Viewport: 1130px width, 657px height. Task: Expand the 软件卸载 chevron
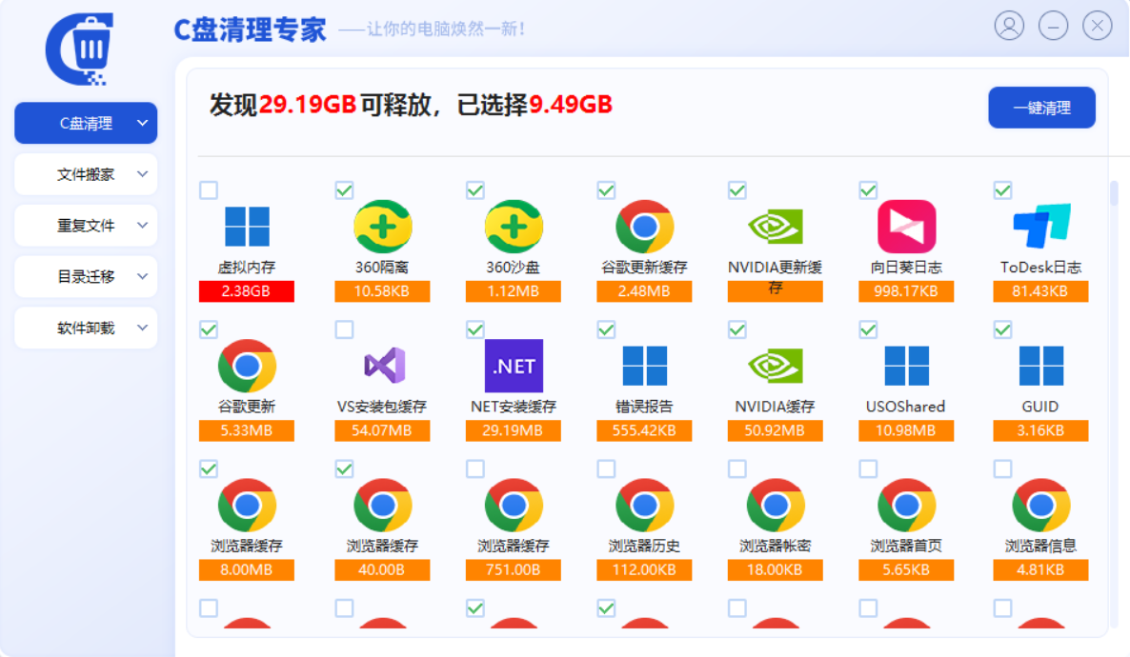[143, 328]
